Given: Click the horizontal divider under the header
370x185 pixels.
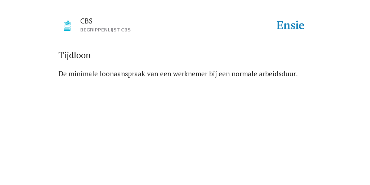Looking at the screenshot, I should point(185,41).
